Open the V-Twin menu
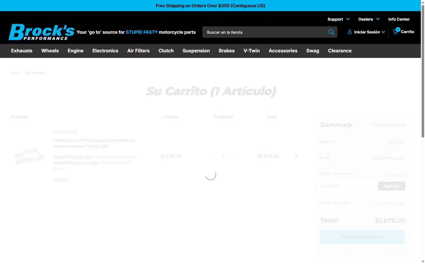This screenshot has height=264, width=425. (x=251, y=51)
